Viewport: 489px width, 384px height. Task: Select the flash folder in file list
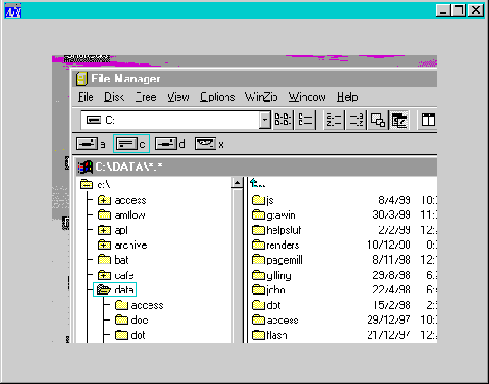tap(270, 335)
